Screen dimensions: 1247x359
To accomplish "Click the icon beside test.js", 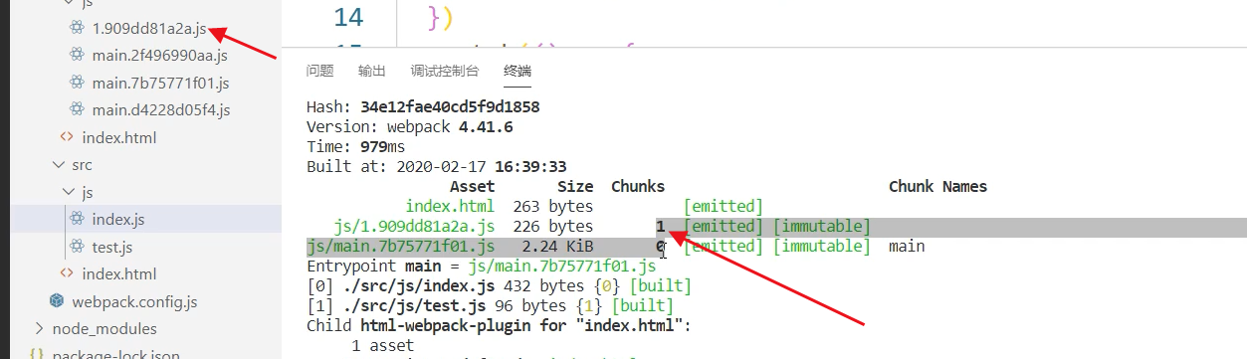I will pos(76,247).
